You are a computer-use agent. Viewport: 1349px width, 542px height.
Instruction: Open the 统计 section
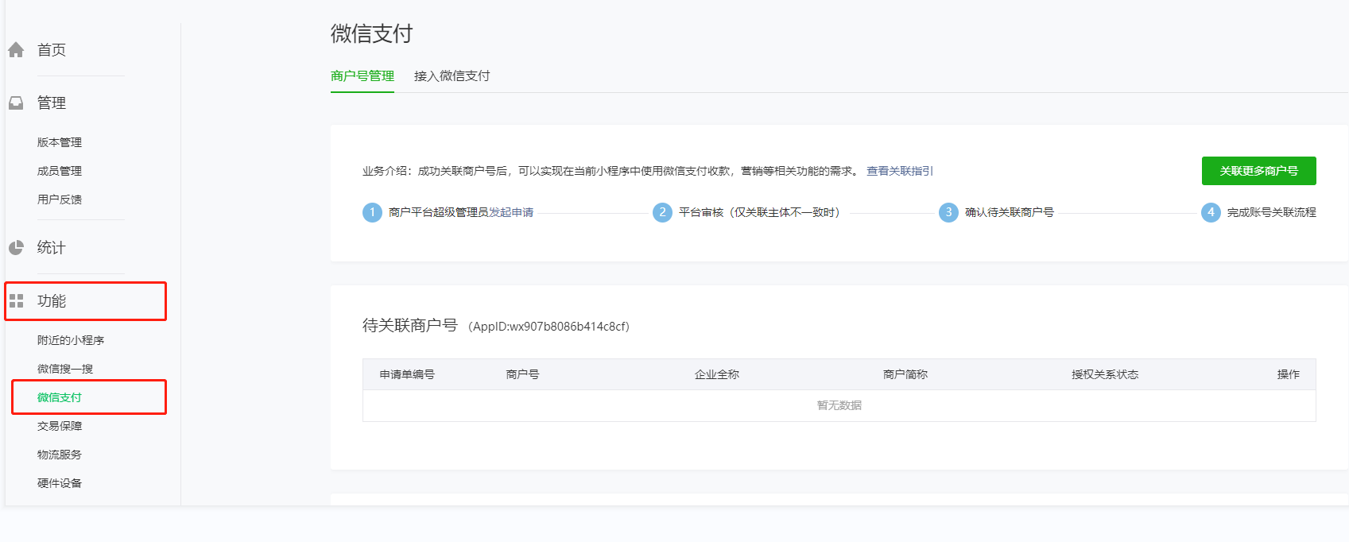click(x=52, y=247)
